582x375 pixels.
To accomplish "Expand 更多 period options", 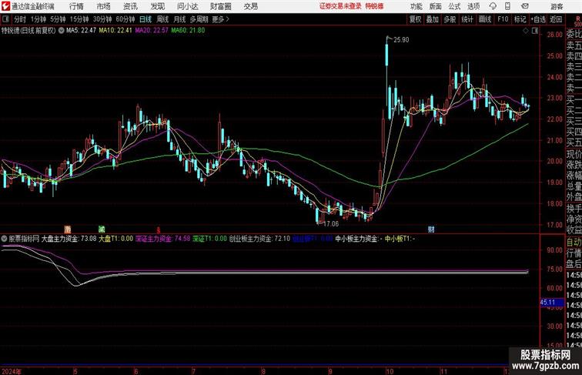I will click(220, 19).
